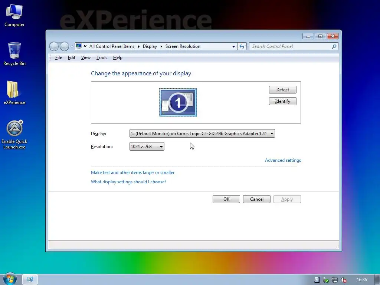Expand the address bar history dropdown
380x285 pixels.
coord(233,46)
